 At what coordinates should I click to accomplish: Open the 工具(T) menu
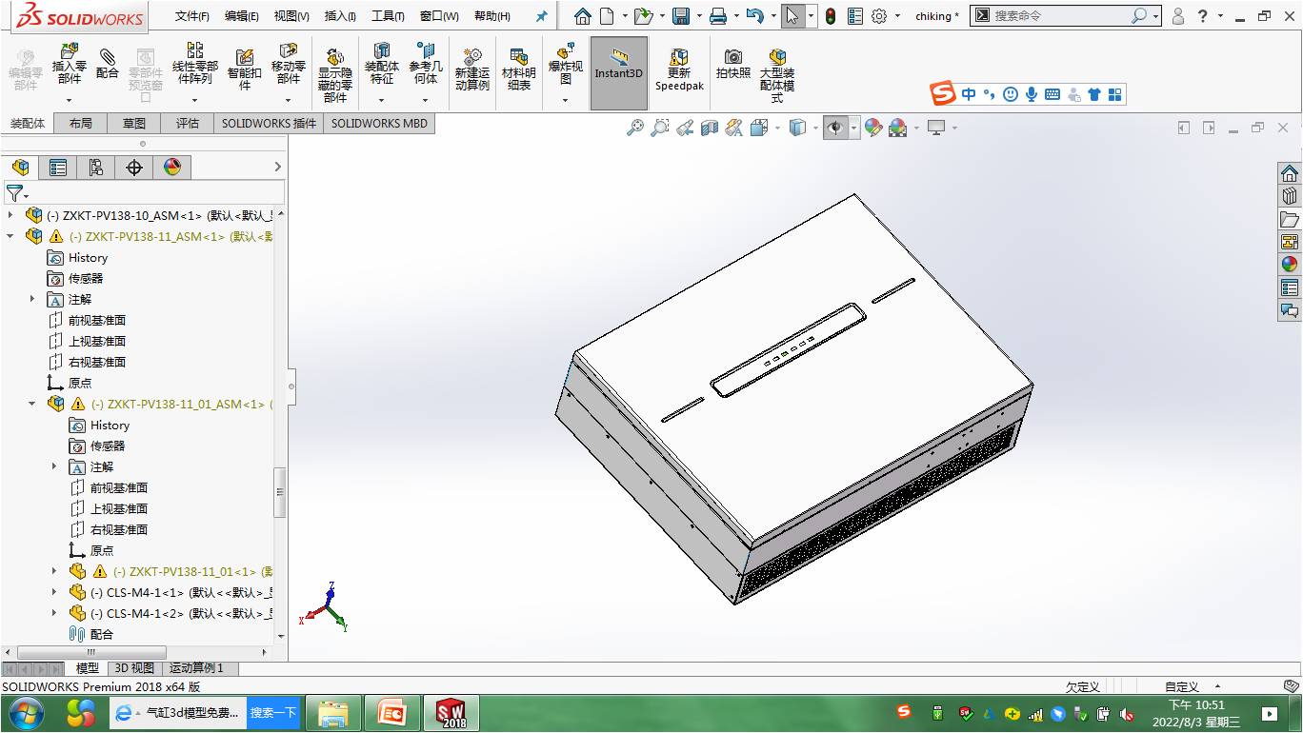(387, 16)
